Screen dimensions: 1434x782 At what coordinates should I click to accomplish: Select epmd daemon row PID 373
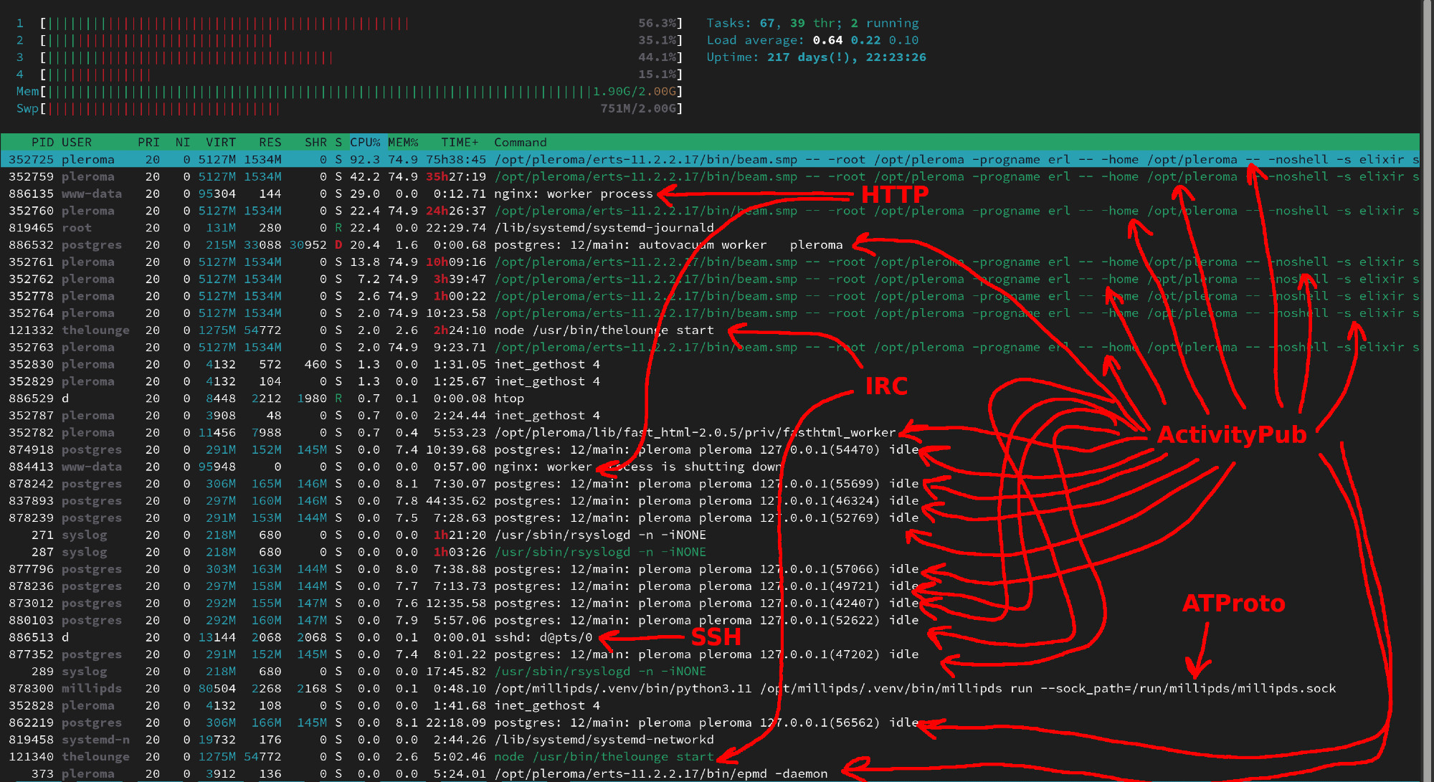click(x=710, y=773)
